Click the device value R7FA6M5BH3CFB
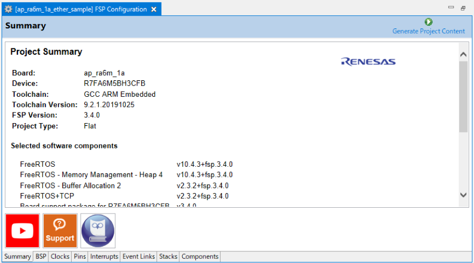Image resolution: width=474 pixels, height=263 pixels. tap(115, 83)
